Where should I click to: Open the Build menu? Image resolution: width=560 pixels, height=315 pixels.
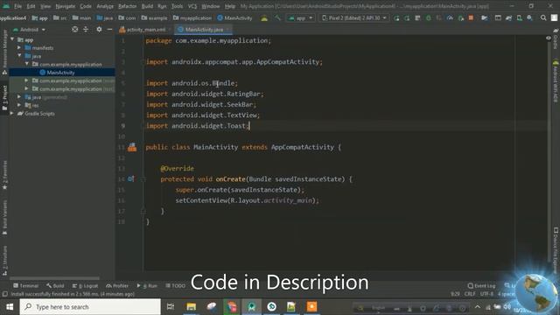click(147, 6)
